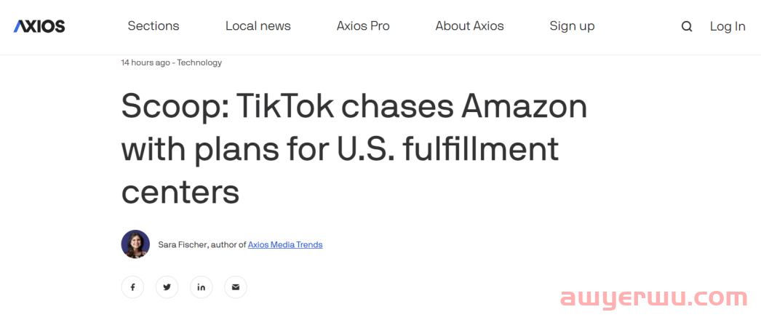Screen dimensions: 761x320
Task: Open the Local news menu
Action: pos(258,26)
